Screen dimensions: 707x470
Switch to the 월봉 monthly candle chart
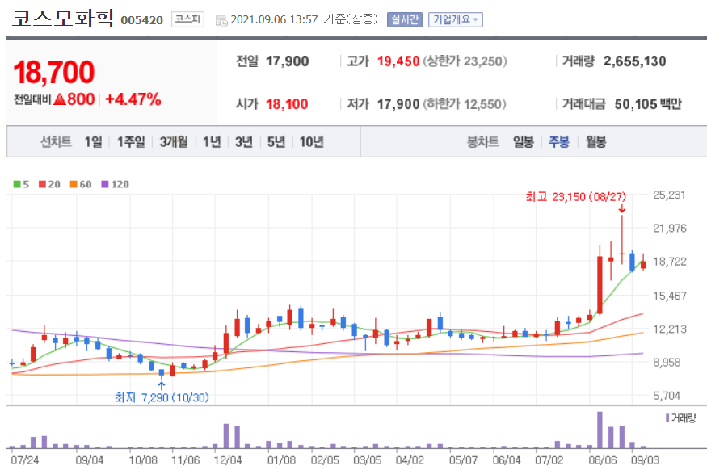pyautogui.click(x=595, y=142)
